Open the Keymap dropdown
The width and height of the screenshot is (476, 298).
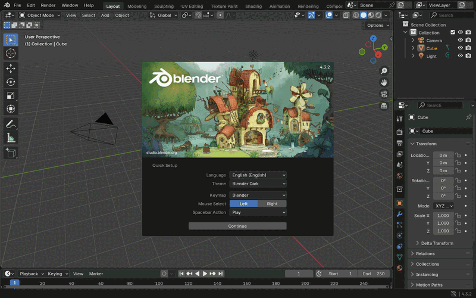(x=258, y=195)
